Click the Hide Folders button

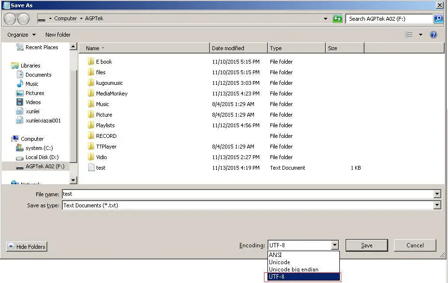(27, 246)
